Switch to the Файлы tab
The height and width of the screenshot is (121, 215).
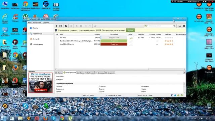(59, 73)
